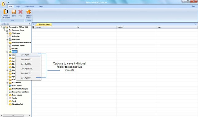This screenshot has height=117, width=198.
Task: Sort by the From column header
Action: (56, 27)
